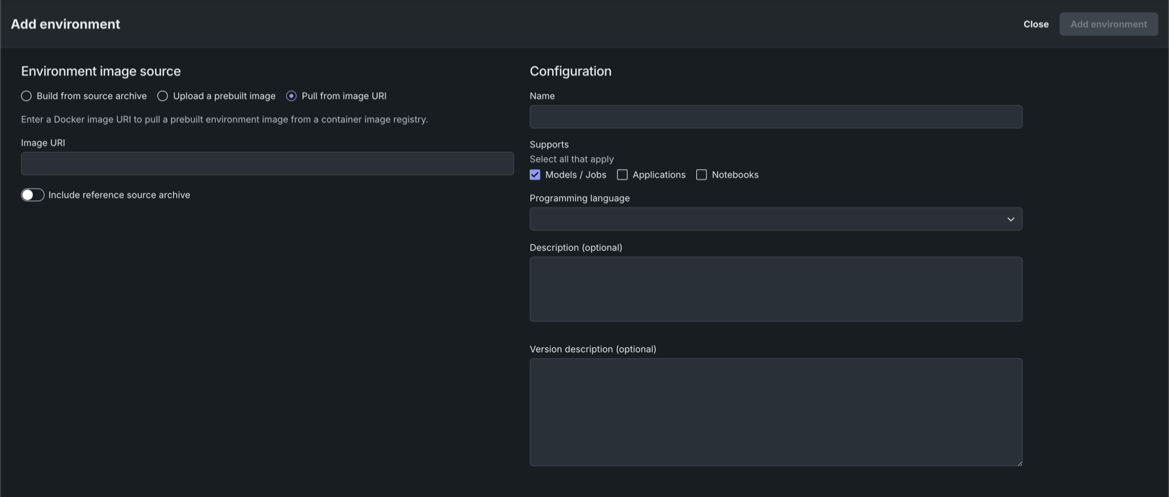Select Build from source archive option
Viewport: 1169px width, 497px height.
27,96
